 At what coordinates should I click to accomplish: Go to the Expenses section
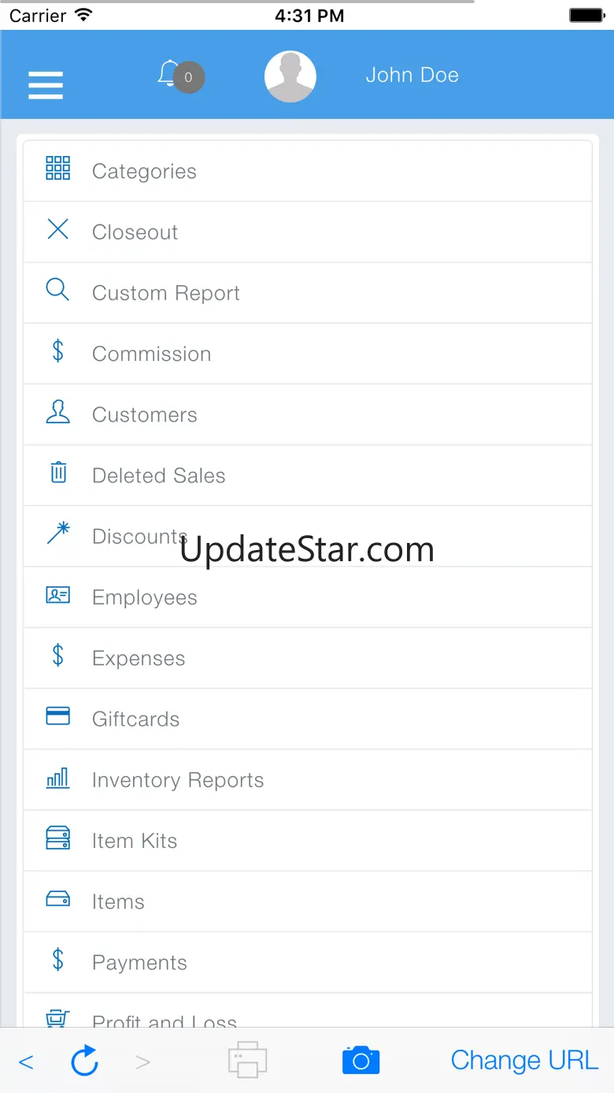139,658
